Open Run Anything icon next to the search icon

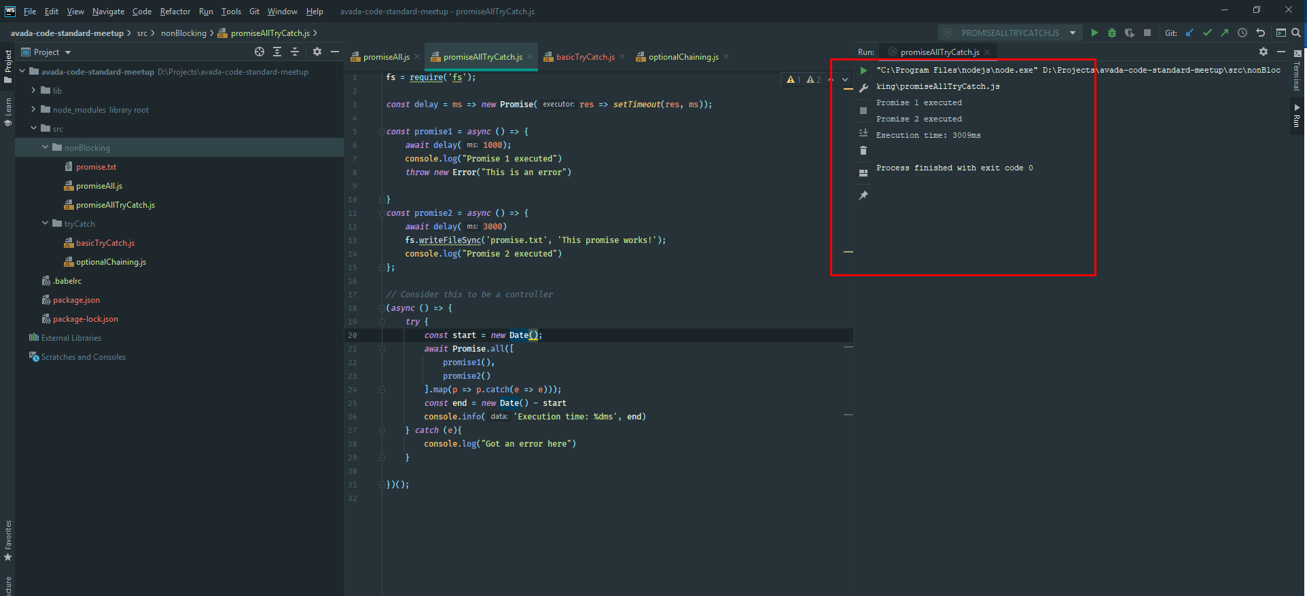[x=1281, y=33]
